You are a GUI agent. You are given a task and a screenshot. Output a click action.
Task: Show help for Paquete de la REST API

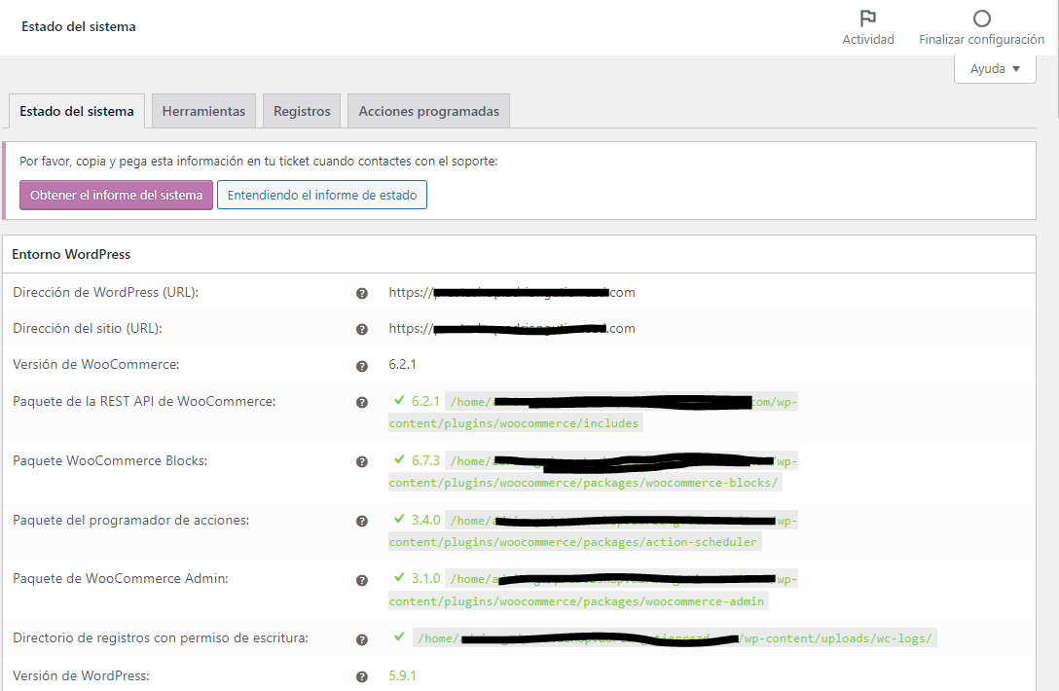coord(362,403)
